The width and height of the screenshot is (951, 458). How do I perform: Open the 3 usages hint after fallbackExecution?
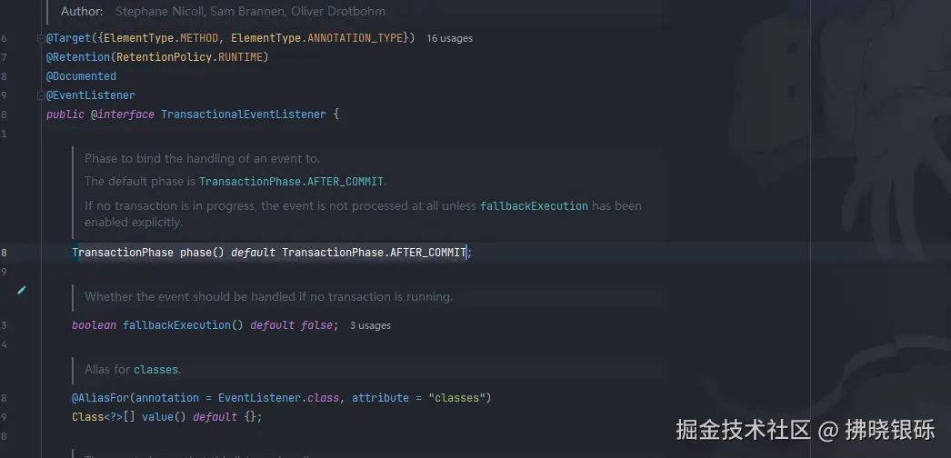click(x=370, y=325)
